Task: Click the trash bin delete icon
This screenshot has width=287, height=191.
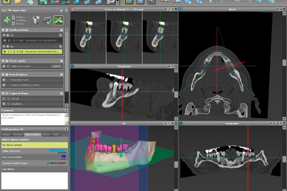Action: pyautogui.click(x=36, y=20)
